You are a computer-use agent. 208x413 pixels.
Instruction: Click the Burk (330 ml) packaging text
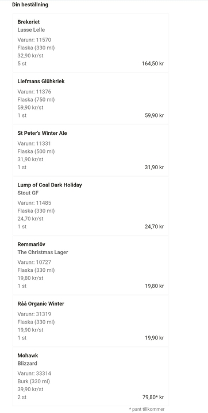coord(33,381)
